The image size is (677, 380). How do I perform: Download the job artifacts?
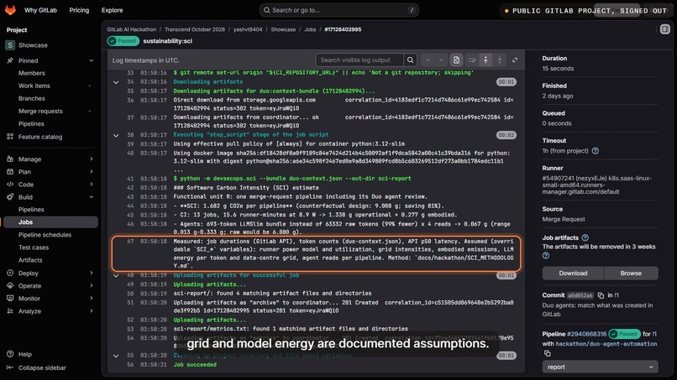click(x=573, y=273)
